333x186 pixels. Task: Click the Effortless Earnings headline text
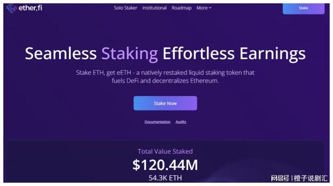(x=234, y=54)
